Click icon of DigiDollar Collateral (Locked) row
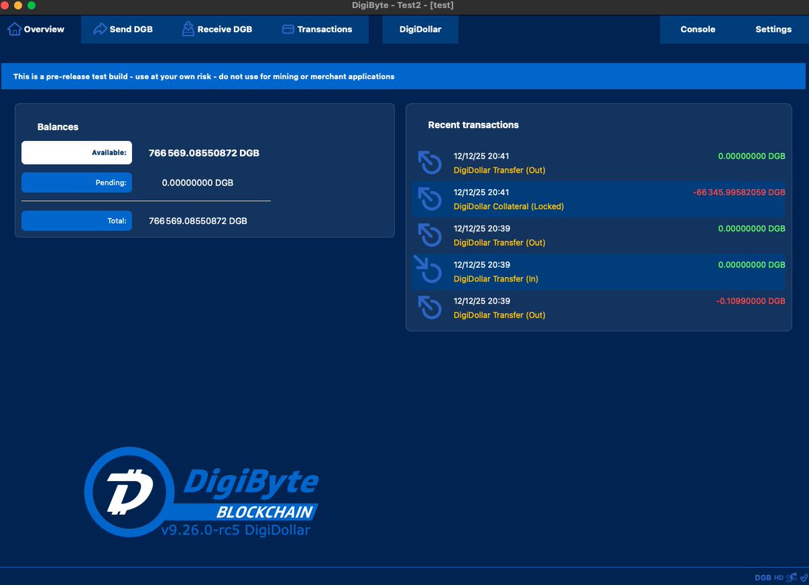809x585 pixels. [429, 199]
